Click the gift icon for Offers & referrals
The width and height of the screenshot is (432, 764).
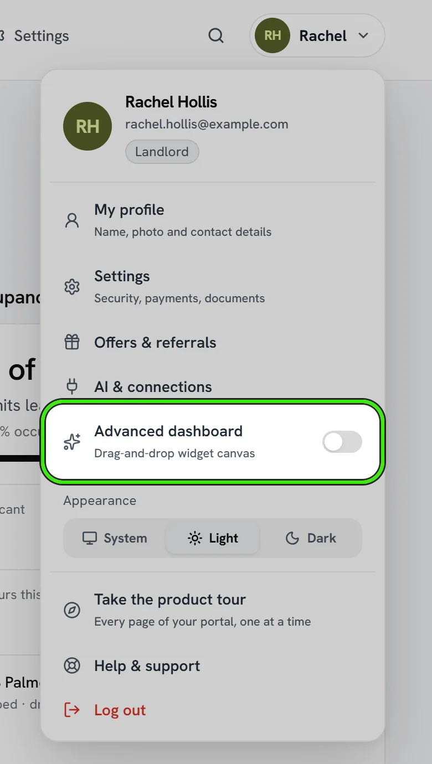(x=72, y=343)
